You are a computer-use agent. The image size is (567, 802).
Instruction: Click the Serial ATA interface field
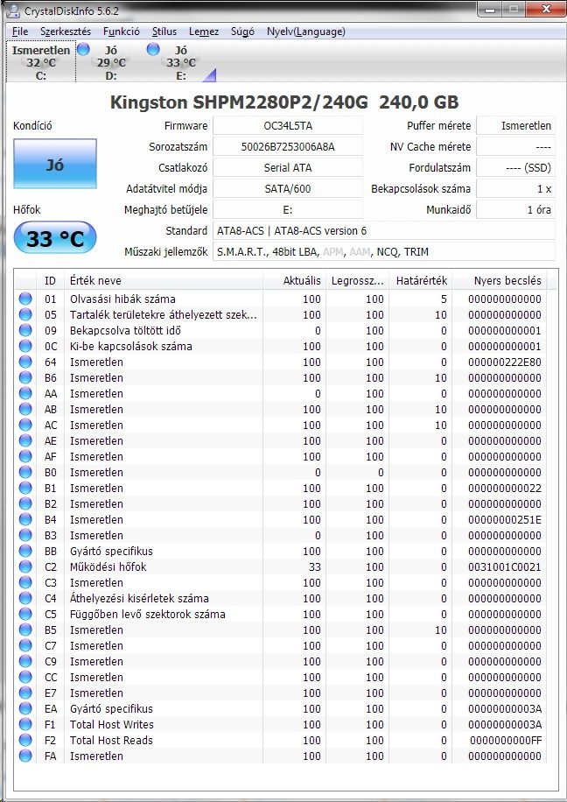coord(288,168)
